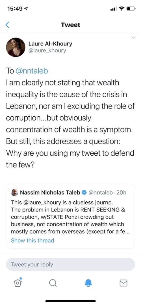Tap the cellular signal bars icon

pyautogui.click(x=114, y=9)
